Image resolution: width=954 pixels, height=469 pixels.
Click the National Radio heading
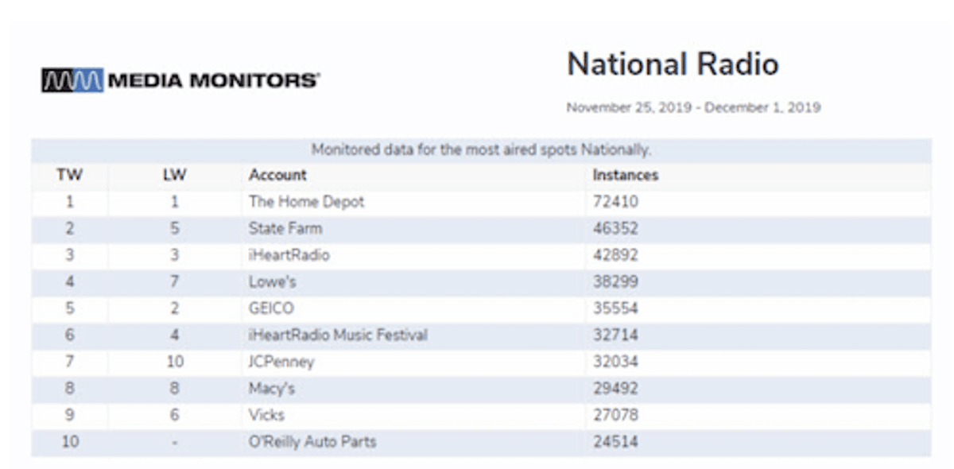coord(673,64)
